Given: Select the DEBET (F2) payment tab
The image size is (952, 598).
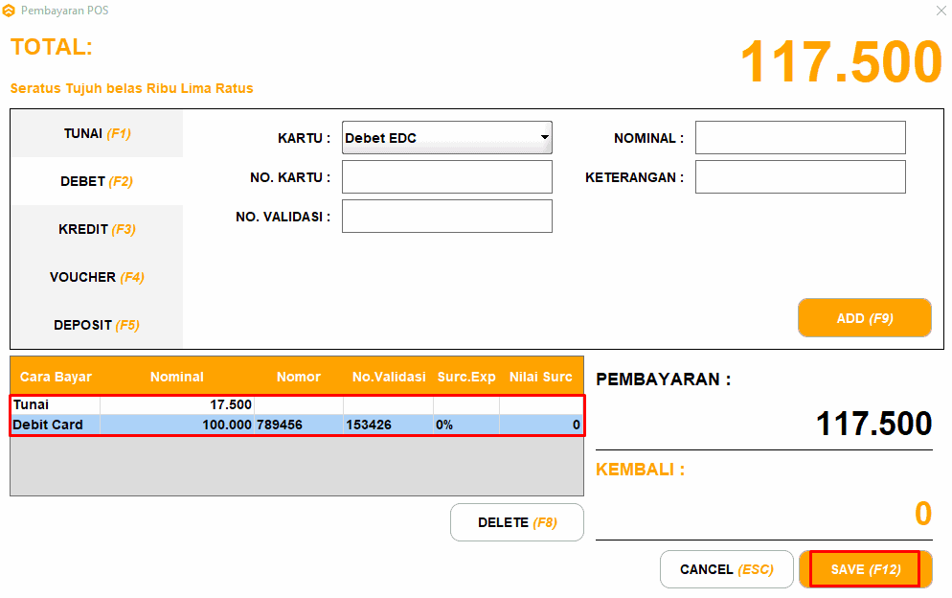Looking at the screenshot, I should pyautogui.click(x=97, y=181).
